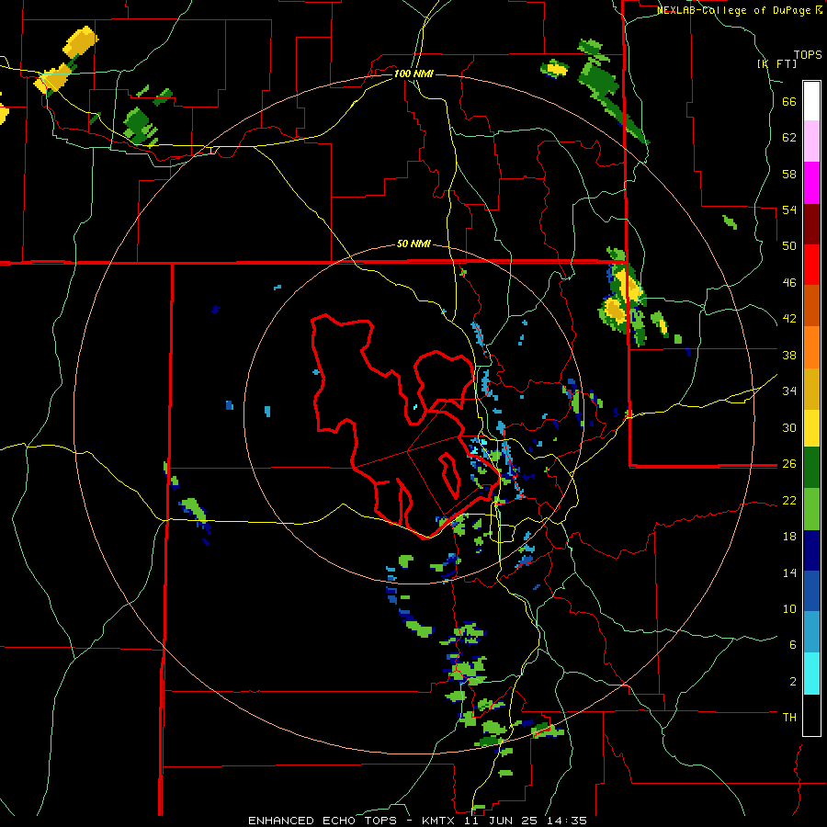Click the TOPS legend title
The image size is (827, 827).
[x=808, y=54]
